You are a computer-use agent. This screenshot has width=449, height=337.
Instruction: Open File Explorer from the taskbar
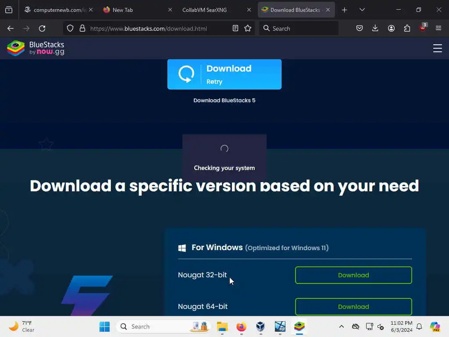tap(222, 326)
